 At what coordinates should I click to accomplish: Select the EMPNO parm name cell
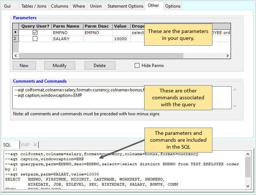point(68,33)
